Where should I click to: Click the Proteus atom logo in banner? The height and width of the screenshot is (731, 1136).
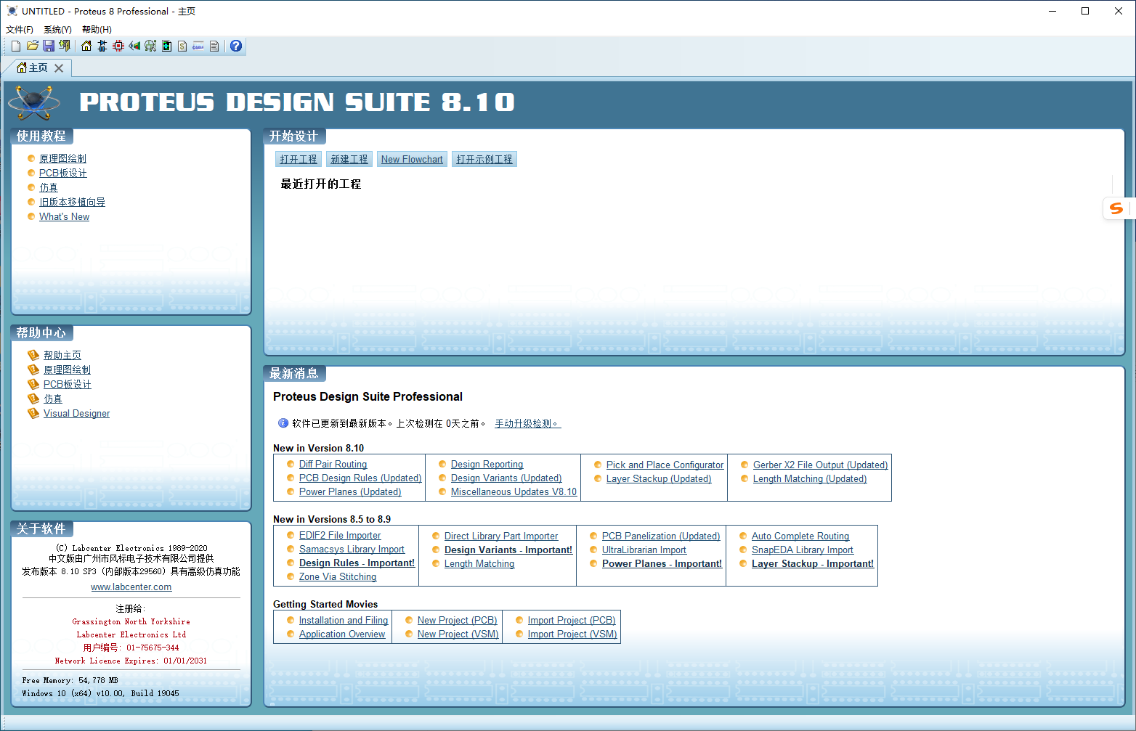(34, 103)
